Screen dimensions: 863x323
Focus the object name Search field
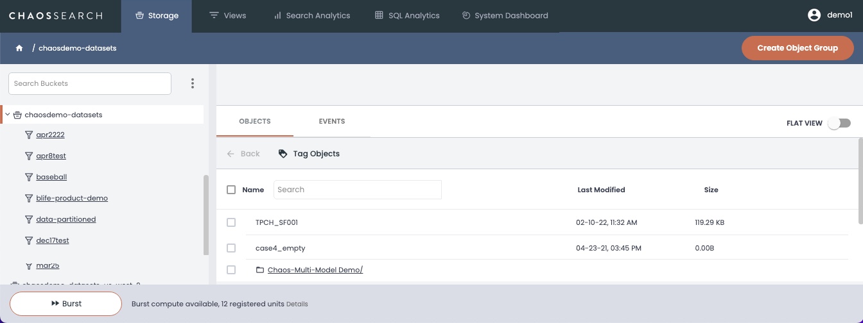pos(358,190)
